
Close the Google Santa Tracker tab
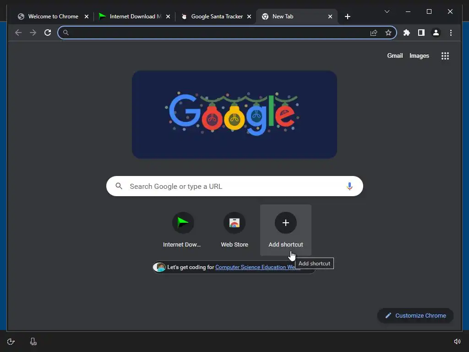click(x=249, y=16)
